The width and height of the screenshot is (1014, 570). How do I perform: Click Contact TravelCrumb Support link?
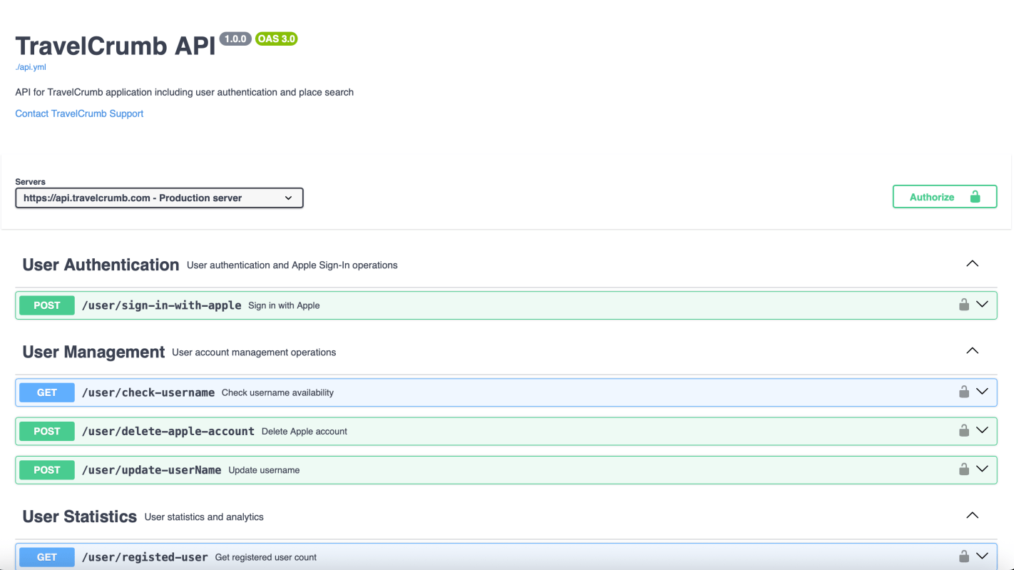point(79,113)
